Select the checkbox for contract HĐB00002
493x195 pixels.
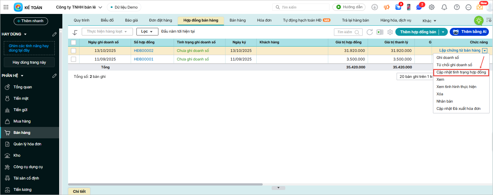click(x=73, y=51)
